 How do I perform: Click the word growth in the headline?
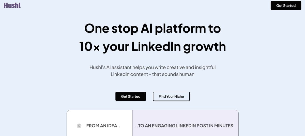click(204, 47)
